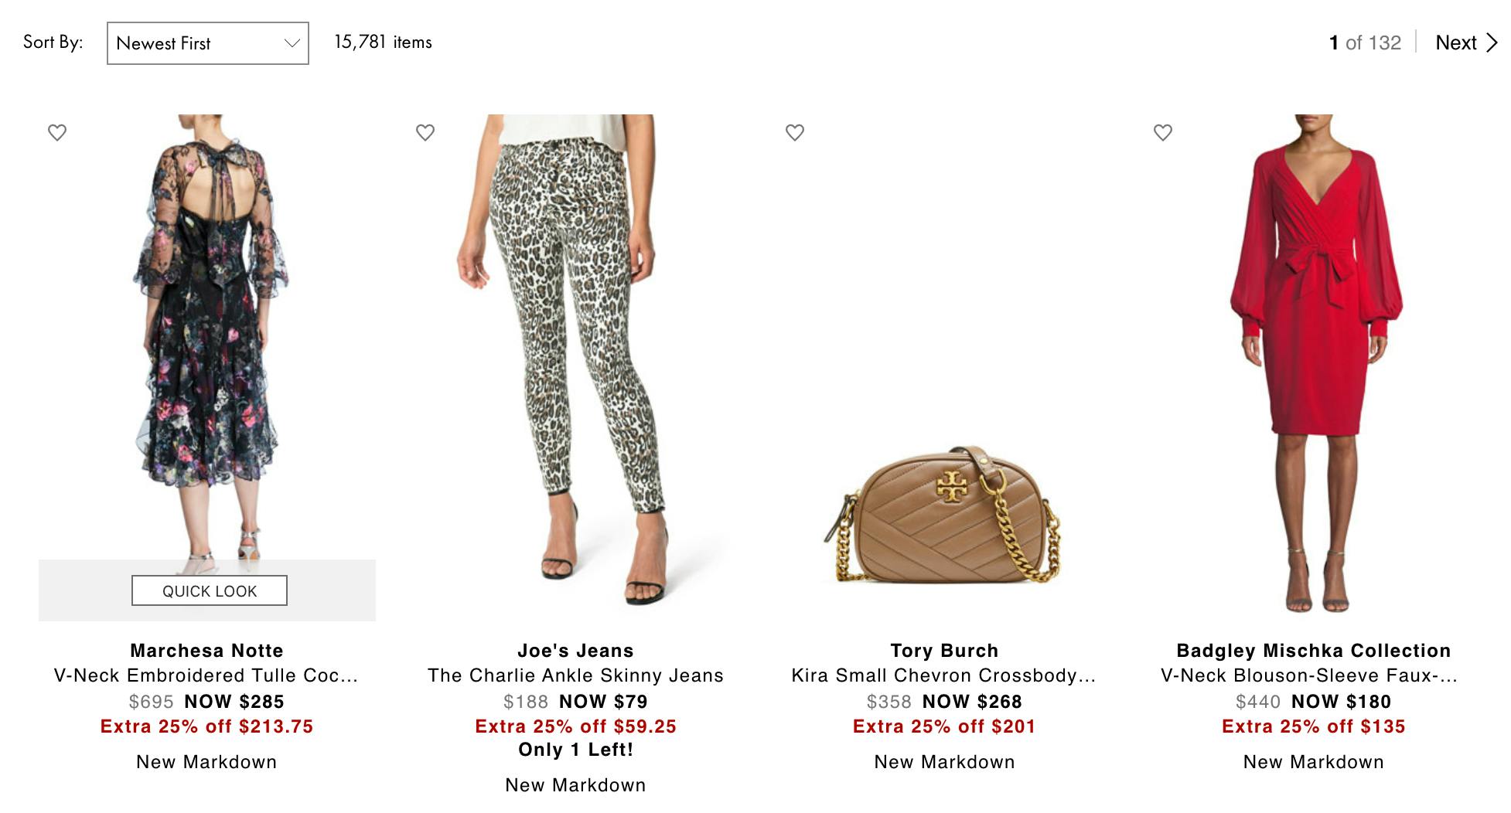Click the Next page arrow chevron
The image size is (1511, 813).
tap(1492, 43)
